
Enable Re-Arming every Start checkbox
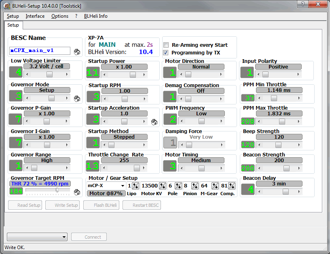[166, 45]
